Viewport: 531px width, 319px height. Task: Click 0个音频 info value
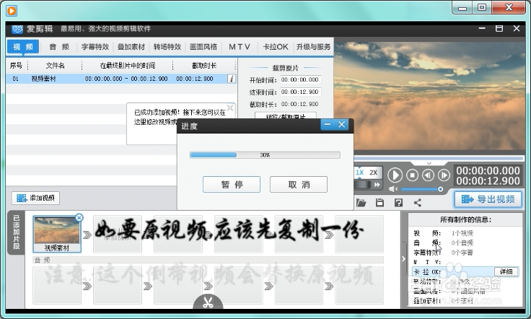point(462,242)
